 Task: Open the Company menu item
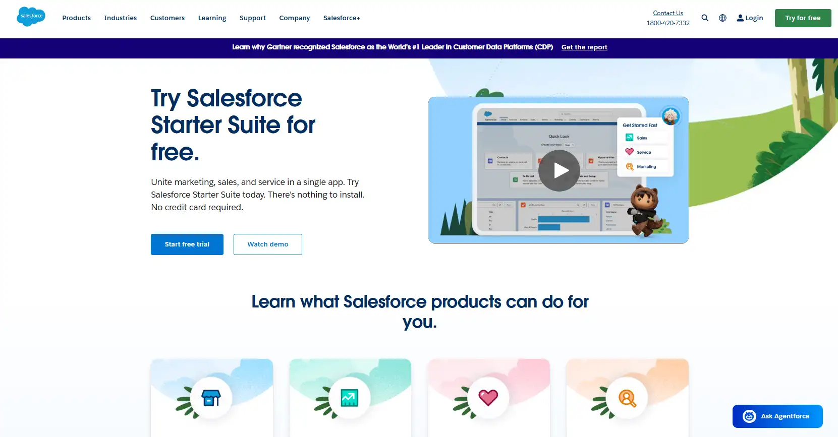coord(294,18)
